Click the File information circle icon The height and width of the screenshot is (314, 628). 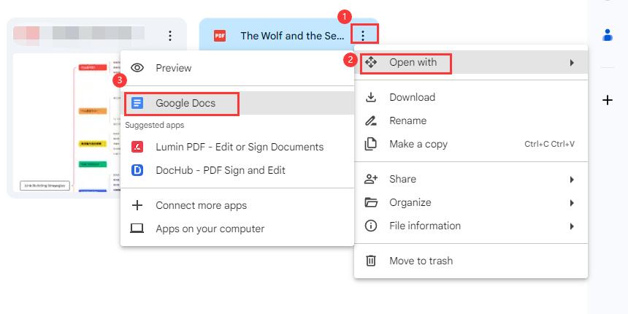(x=371, y=226)
